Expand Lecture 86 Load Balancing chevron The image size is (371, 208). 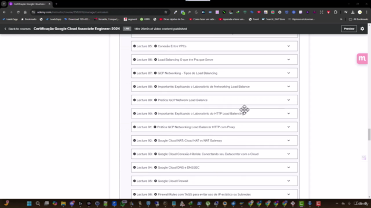[289, 60]
